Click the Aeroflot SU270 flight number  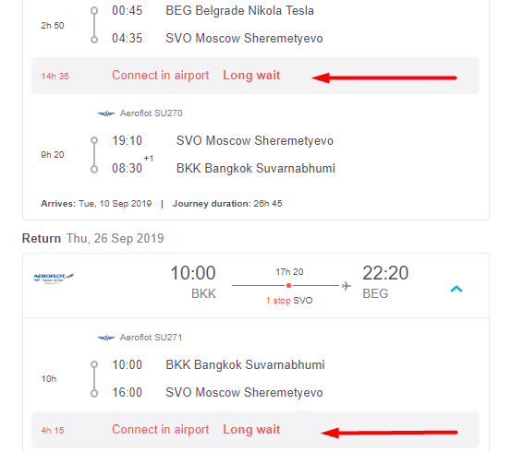tap(151, 113)
